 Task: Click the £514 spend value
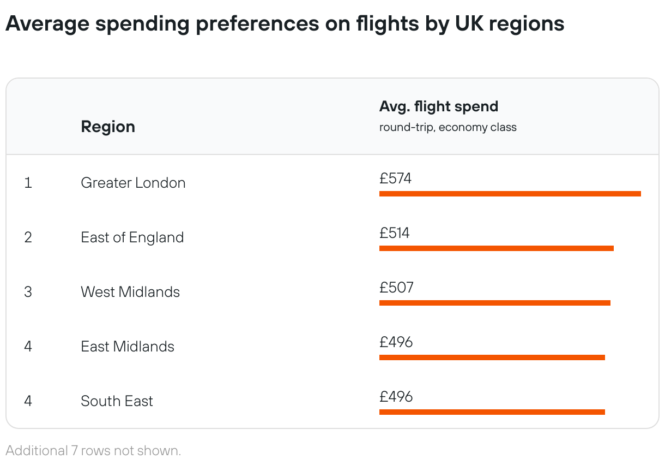394,233
